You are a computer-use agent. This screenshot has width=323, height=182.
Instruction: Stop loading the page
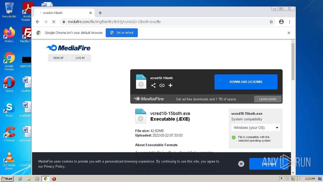tap(54, 22)
